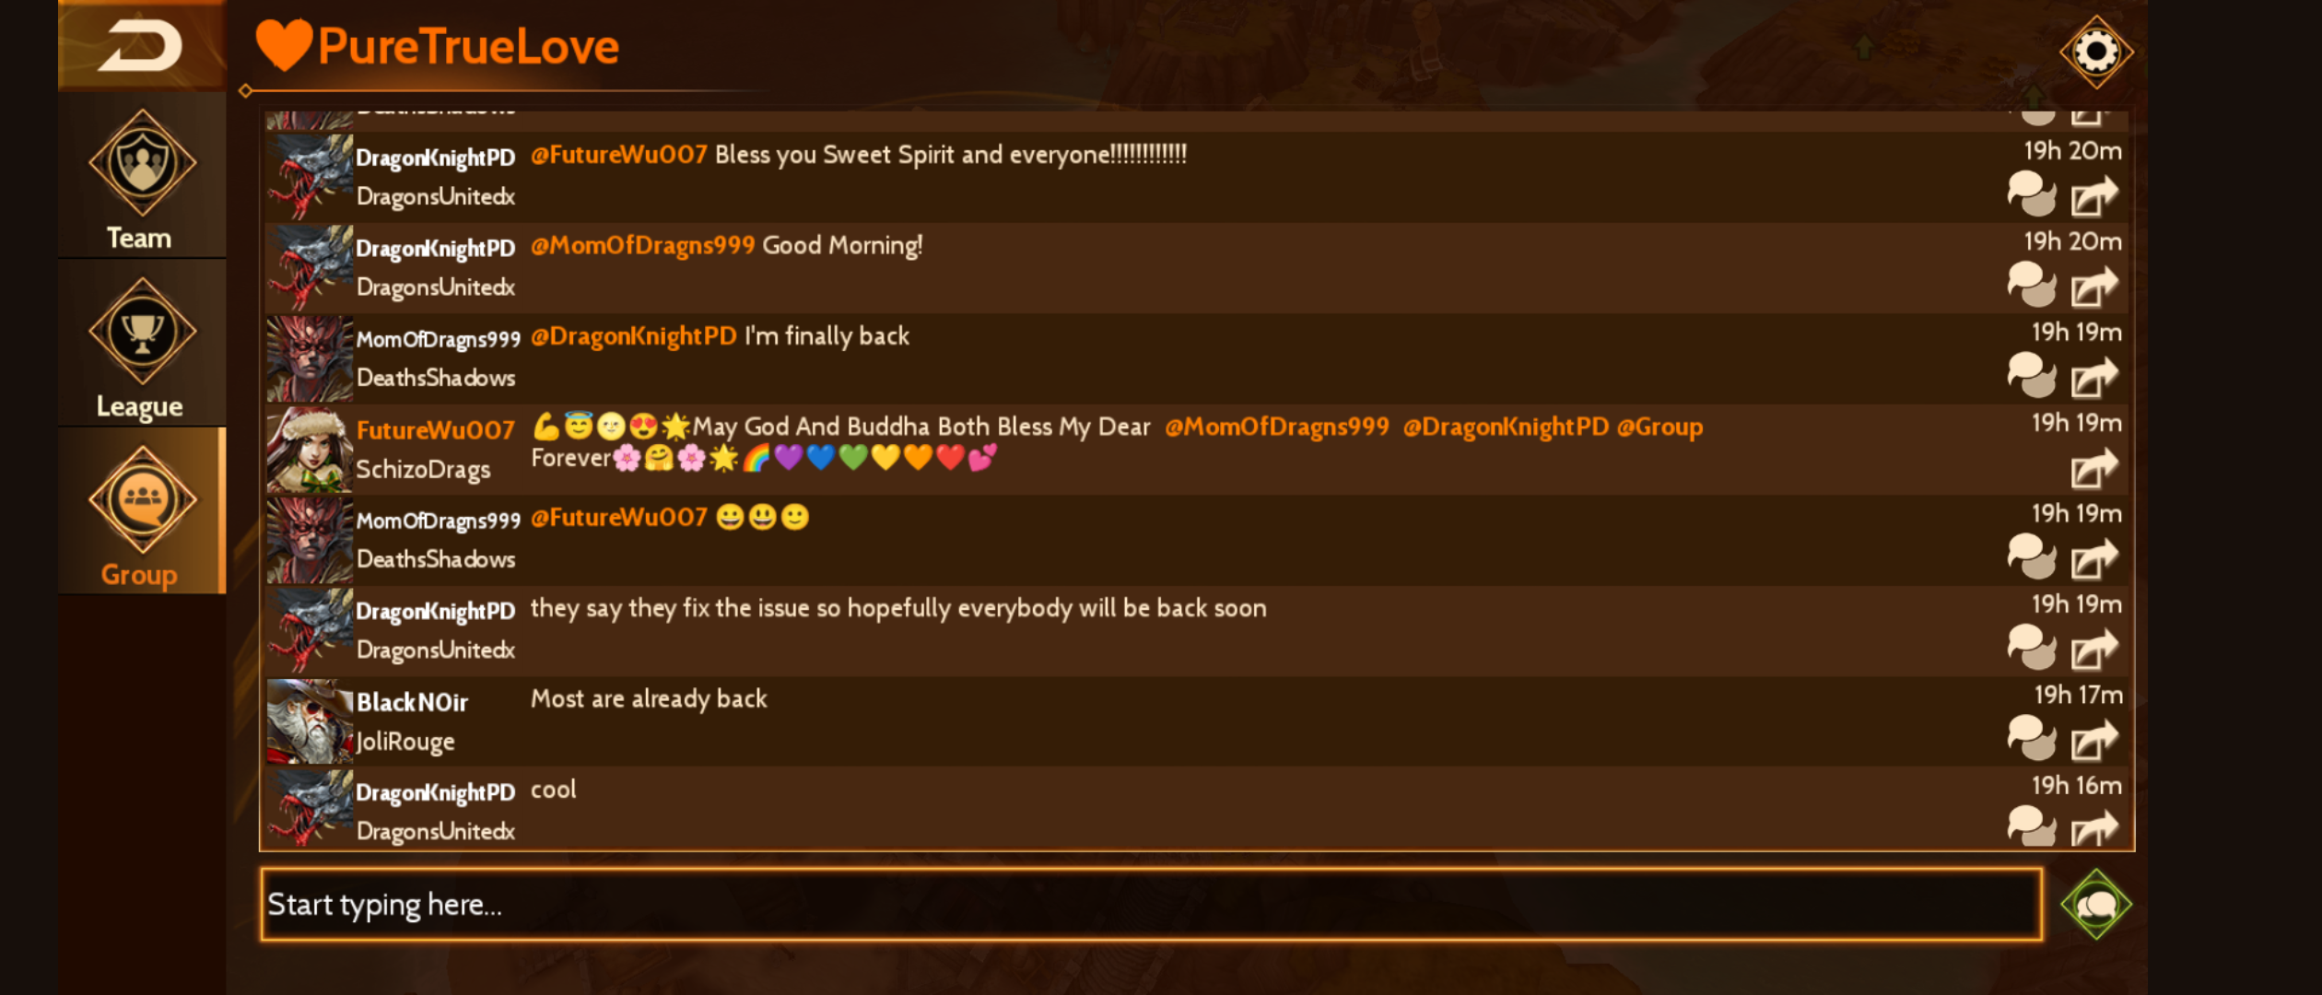Go back using the return arrow icon
This screenshot has height=995, width=2322.
pyautogui.click(x=141, y=46)
